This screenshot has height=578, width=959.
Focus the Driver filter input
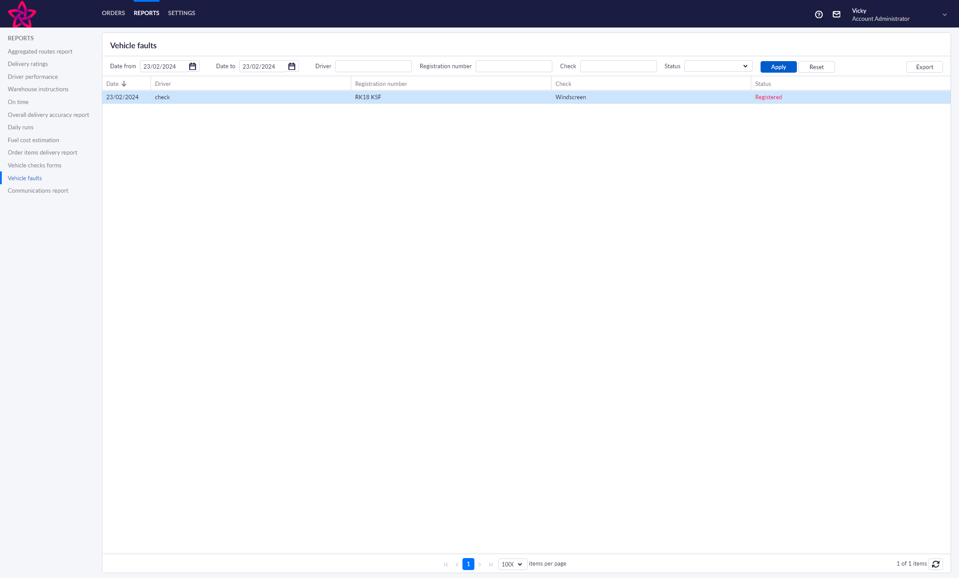373,66
